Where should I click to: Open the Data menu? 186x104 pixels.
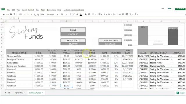[37, 10]
